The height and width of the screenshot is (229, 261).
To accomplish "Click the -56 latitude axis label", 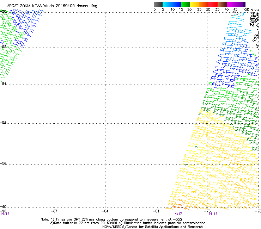I will point(3,122).
